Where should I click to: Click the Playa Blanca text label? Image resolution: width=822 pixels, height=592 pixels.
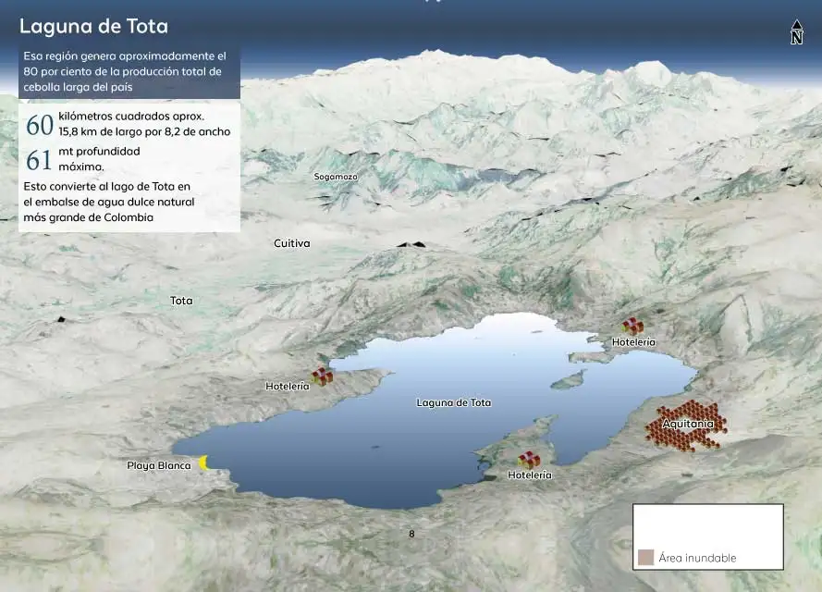point(158,465)
